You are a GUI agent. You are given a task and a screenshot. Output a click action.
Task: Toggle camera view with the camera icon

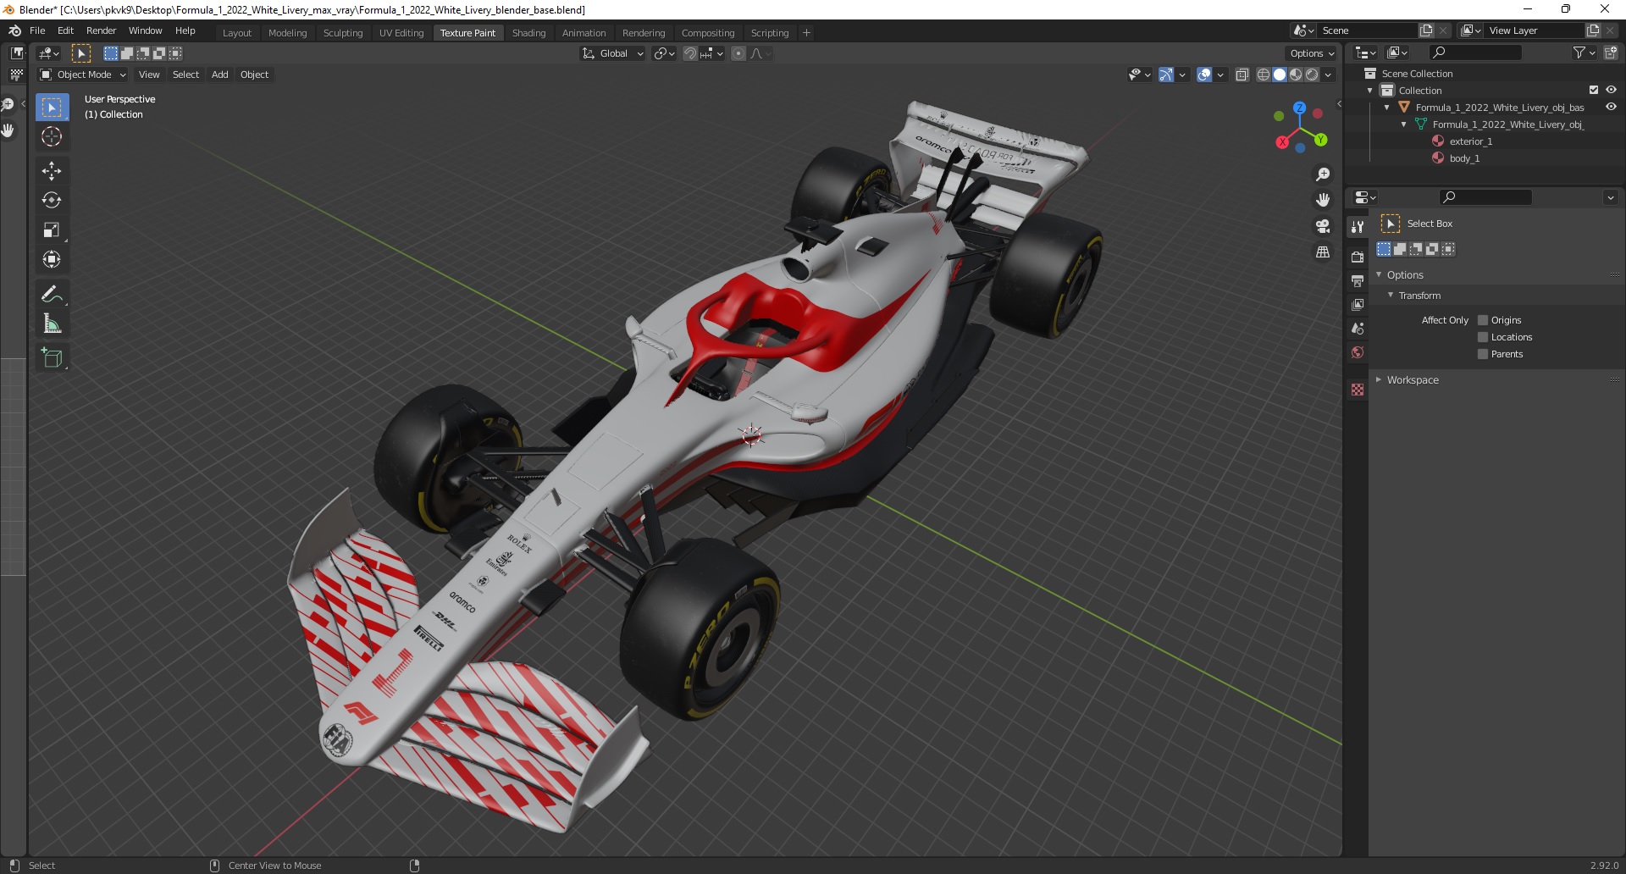pyautogui.click(x=1323, y=226)
